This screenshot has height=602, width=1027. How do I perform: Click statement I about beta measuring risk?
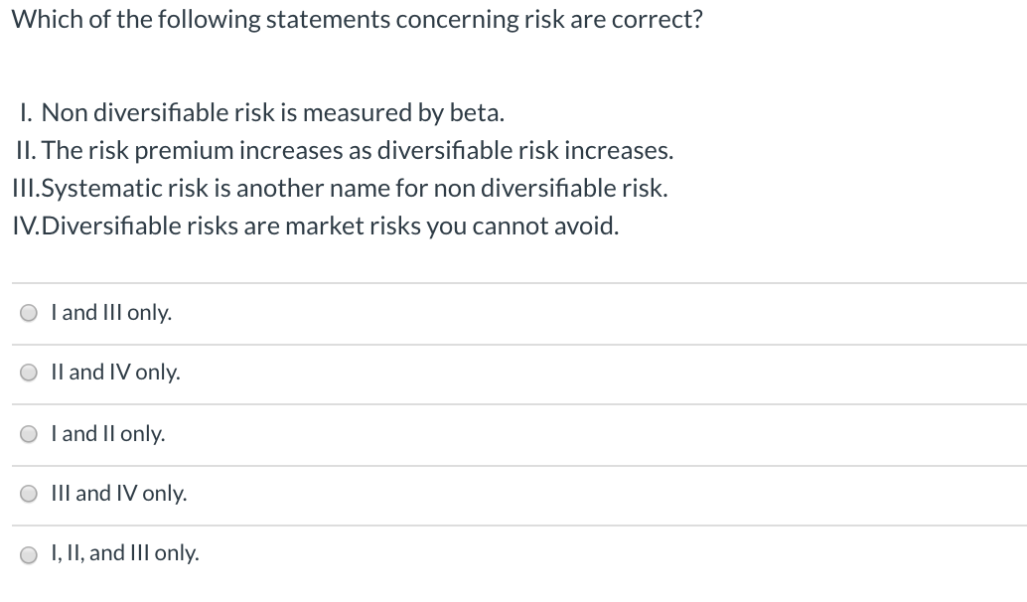pos(262,112)
